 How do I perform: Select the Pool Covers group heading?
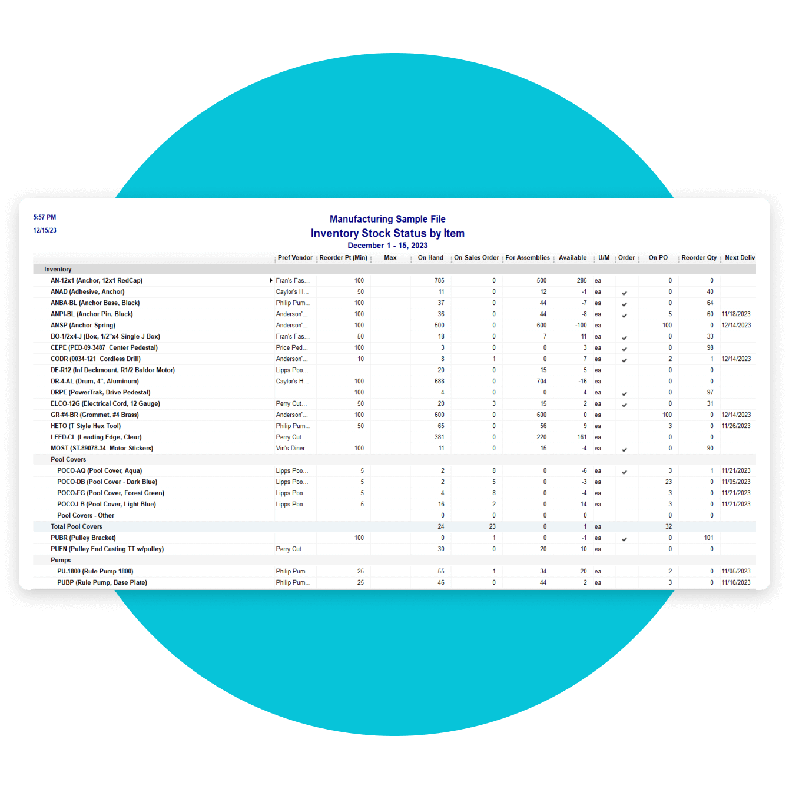click(x=68, y=459)
